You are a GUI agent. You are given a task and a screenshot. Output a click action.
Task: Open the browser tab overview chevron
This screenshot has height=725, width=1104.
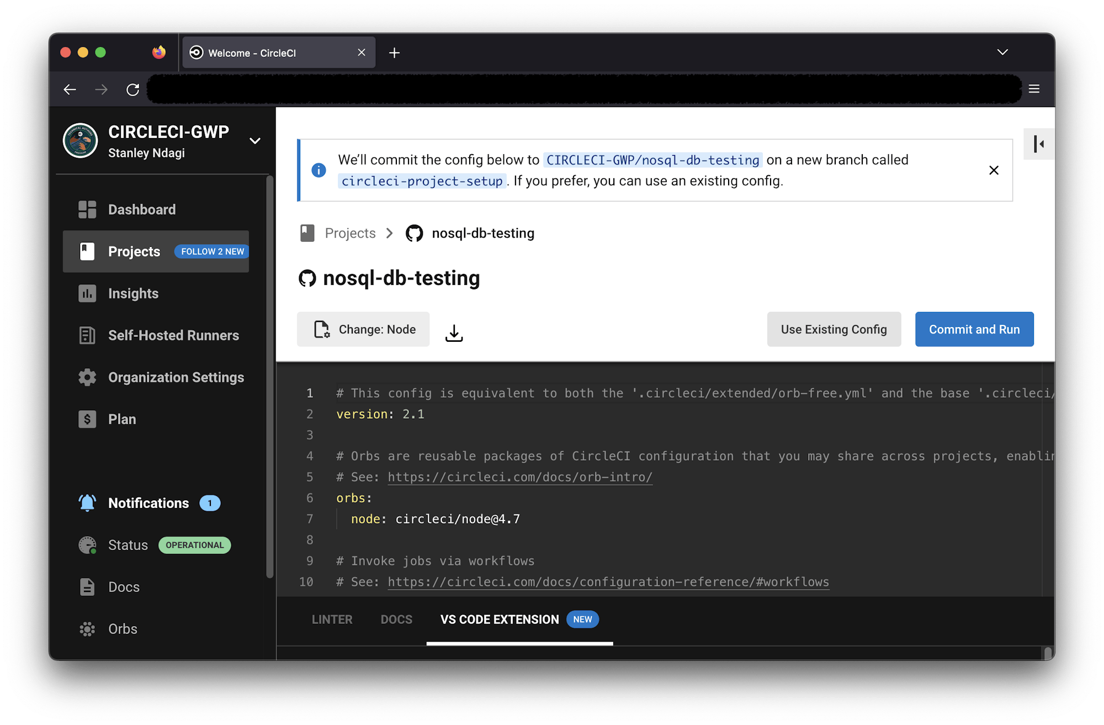tap(1002, 52)
